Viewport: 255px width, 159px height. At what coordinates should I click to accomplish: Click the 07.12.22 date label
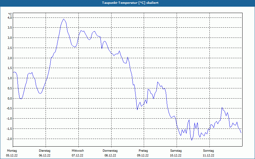coord(77,156)
